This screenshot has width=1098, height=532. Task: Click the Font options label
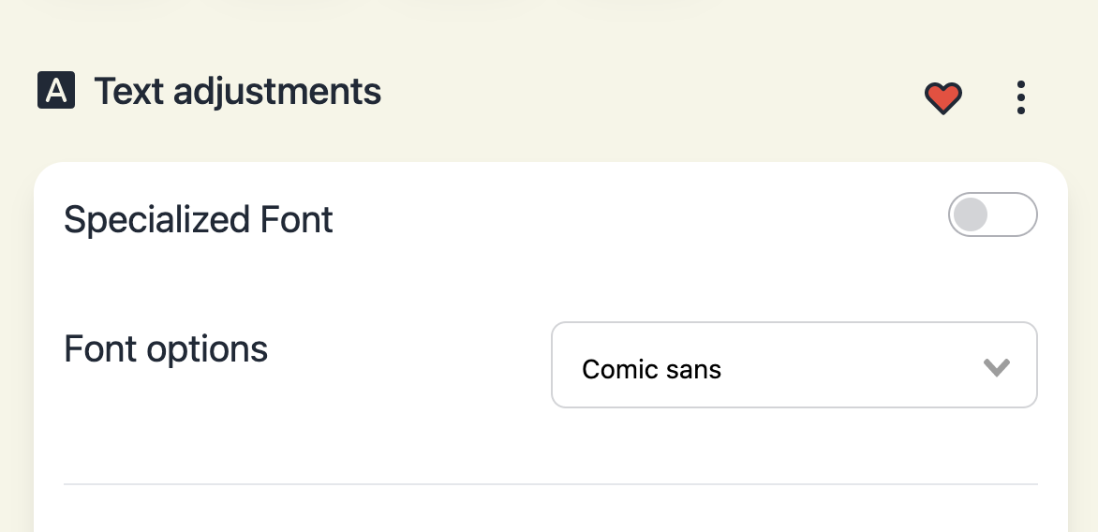point(166,348)
